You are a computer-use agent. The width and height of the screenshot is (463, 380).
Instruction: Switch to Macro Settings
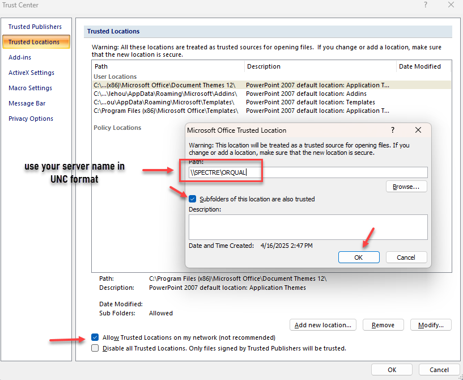[x=30, y=88]
